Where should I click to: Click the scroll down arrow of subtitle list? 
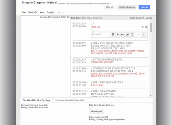[151, 96]
